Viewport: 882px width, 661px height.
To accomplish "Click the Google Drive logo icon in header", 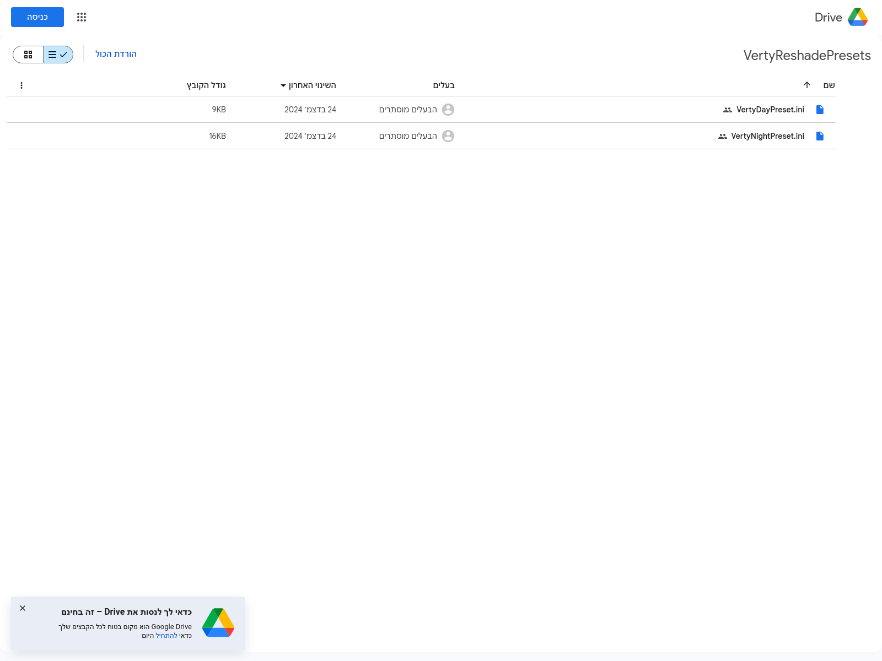I will point(858,17).
